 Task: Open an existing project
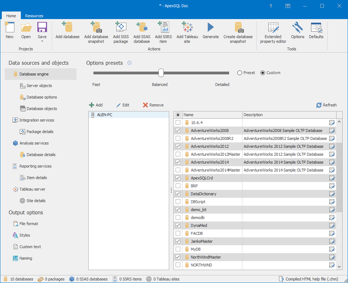click(26, 30)
